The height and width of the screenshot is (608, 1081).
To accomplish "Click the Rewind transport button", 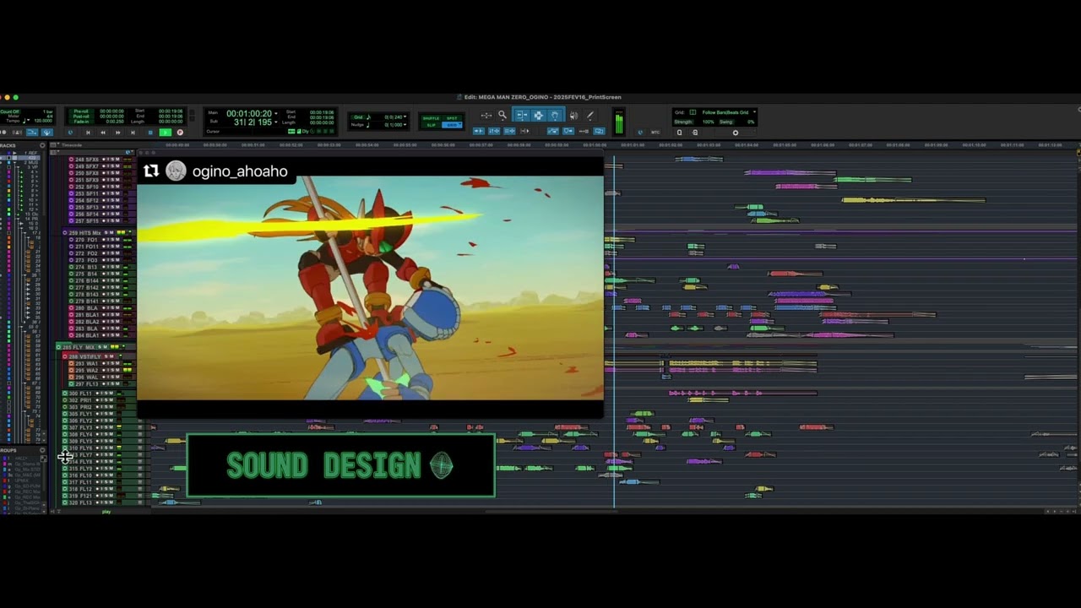I will click(103, 133).
